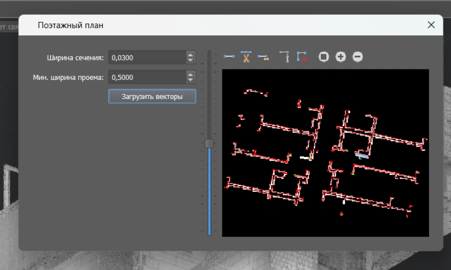Screen dimensions: 451x270
Task: Select the delete polyline red X tool
Action: [302, 57]
